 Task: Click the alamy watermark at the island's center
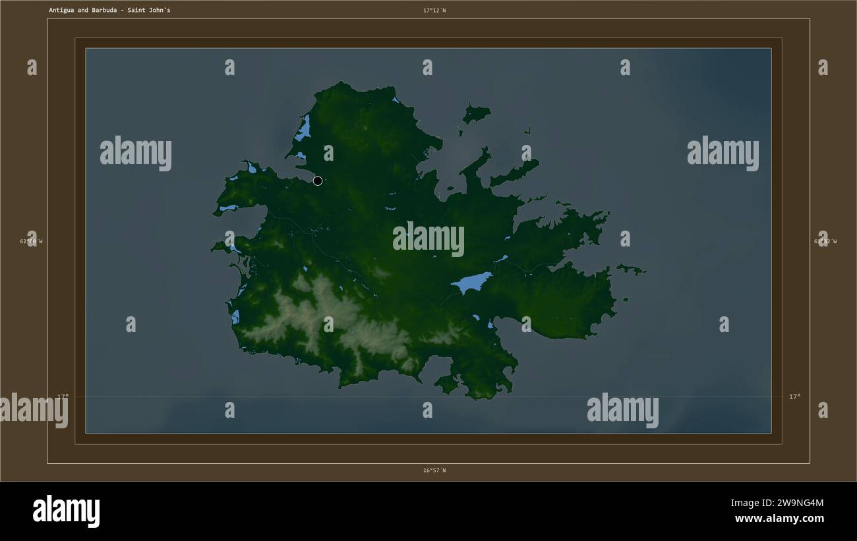click(x=428, y=239)
